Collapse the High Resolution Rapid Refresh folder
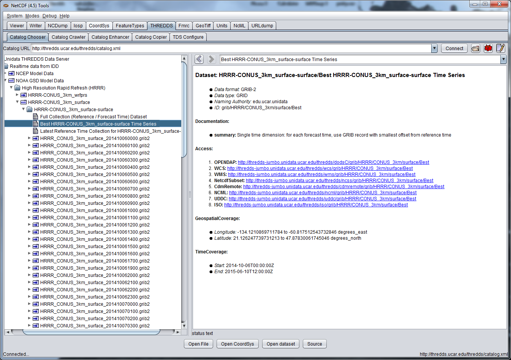 tap(11, 88)
